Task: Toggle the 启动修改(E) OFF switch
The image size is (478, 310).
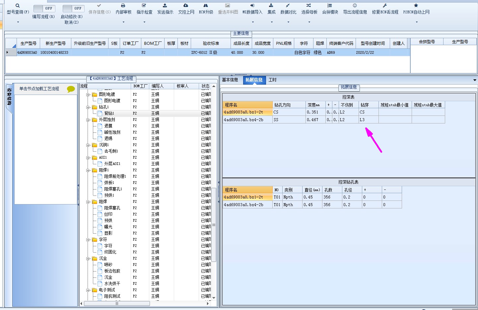Action: (x=73, y=8)
